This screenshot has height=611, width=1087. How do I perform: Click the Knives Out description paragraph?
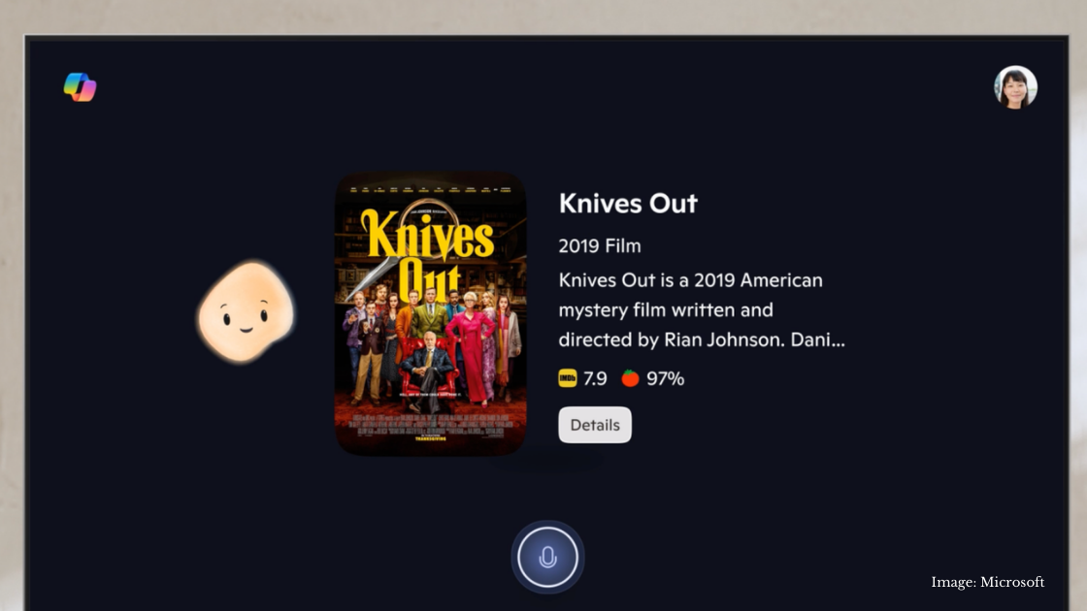coord(702,309)
